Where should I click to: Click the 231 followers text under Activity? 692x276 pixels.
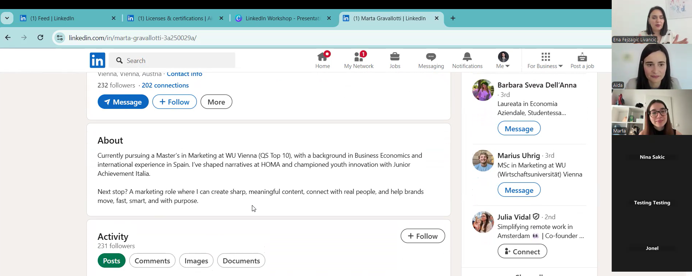click(116, 246)
